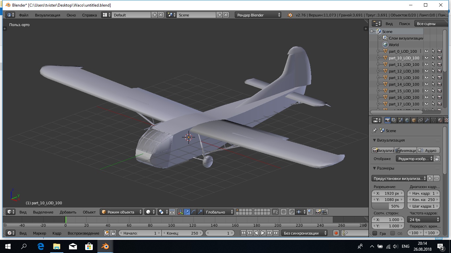This screenshot has width=451, height=253.
Task: Select the Scale manipulator icon
Action: point(200,212)
